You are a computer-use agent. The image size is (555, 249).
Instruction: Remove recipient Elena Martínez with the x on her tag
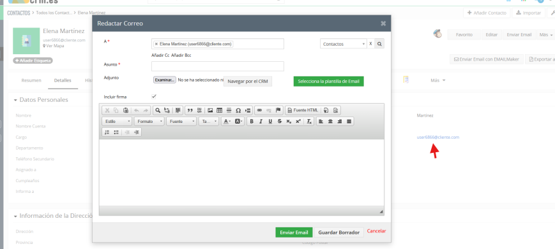coord(156,44)
